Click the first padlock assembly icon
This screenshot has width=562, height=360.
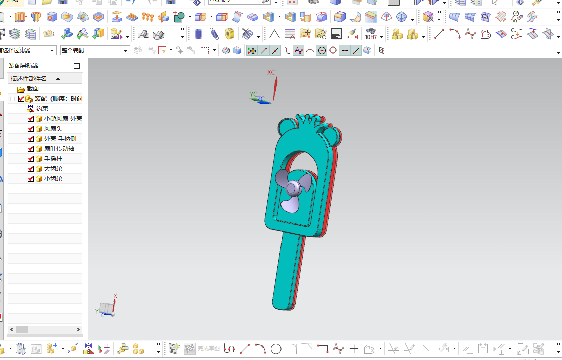[x=397, y=34]
